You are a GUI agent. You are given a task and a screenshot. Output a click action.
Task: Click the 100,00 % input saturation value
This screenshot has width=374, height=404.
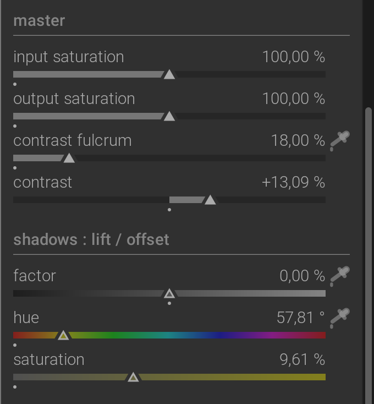(294, 57)
